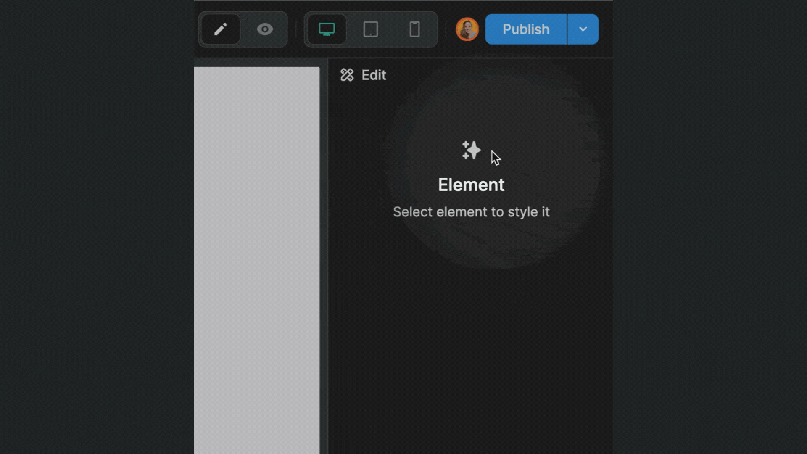Image resolution: width=807 pixels, height=454 pixels.
Task: Click the Publish button
Action: pyautogui.click(x=525, y=29)
